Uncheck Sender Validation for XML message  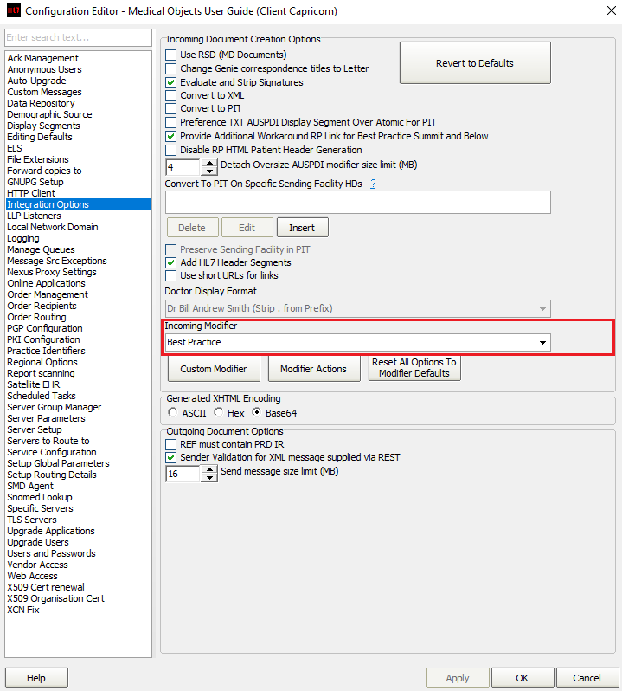170,457
